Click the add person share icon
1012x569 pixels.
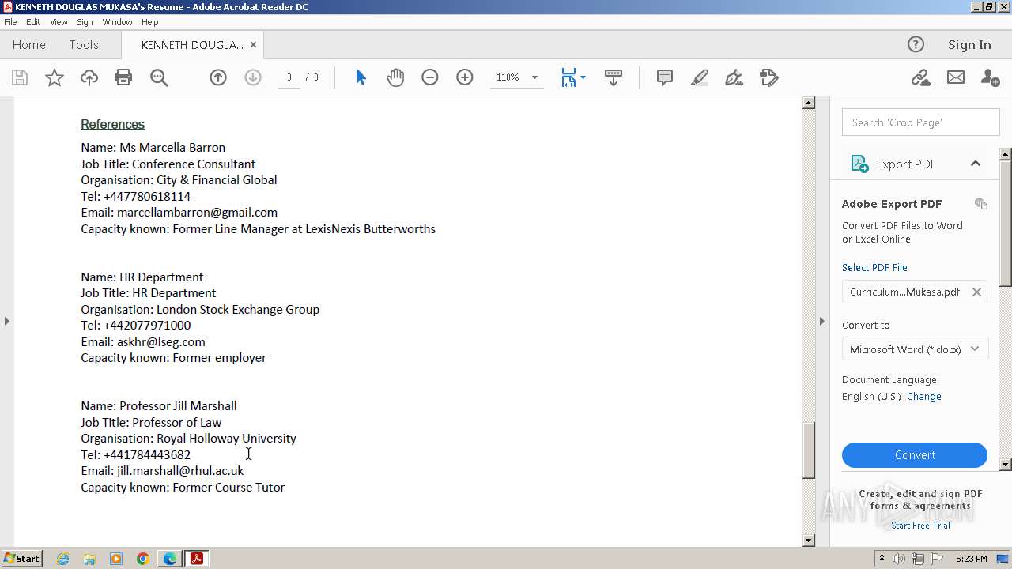tap(990, 77)
